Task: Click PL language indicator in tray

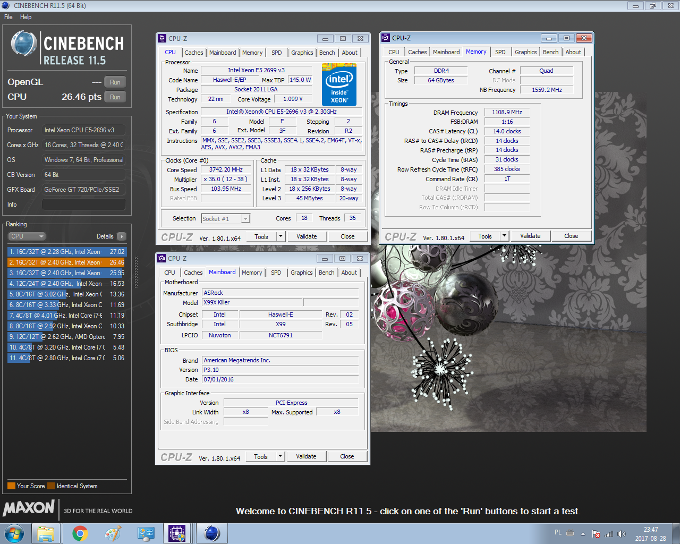Action: coord(558,532)
